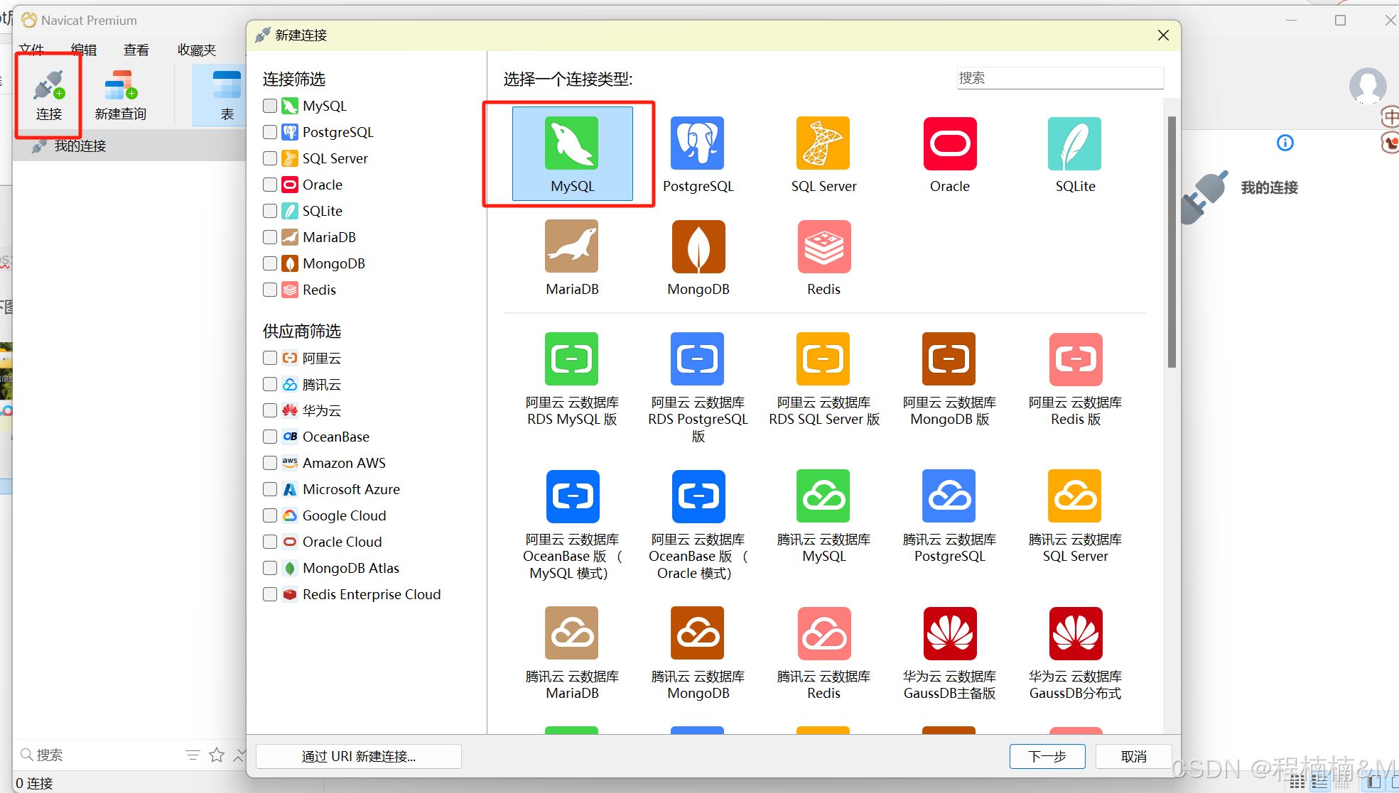This screenshot has width=1399, height=793.
Task: Tick the SQL Server filter checkbox
Action: tap(270, 158)
